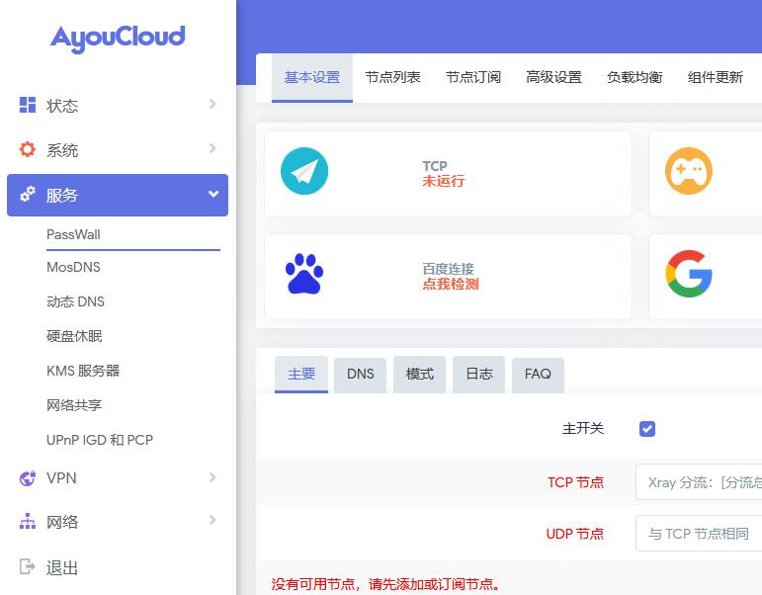762x595 pixels.
Task: Click the 状态 dashboard icon in sidebar
Action: click(x=28, y=105)
